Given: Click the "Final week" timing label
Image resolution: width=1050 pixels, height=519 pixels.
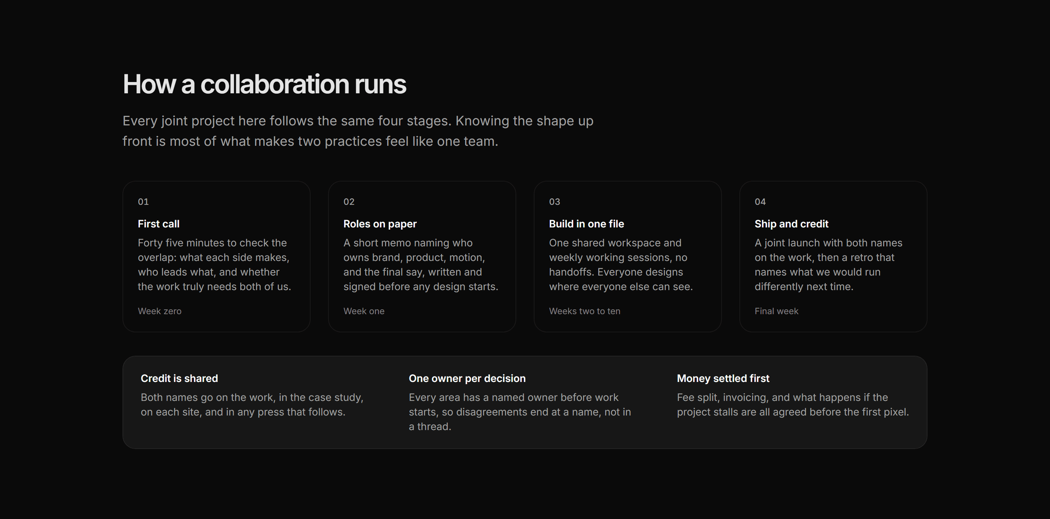Looking at the screenshot, I should (776, 311).
